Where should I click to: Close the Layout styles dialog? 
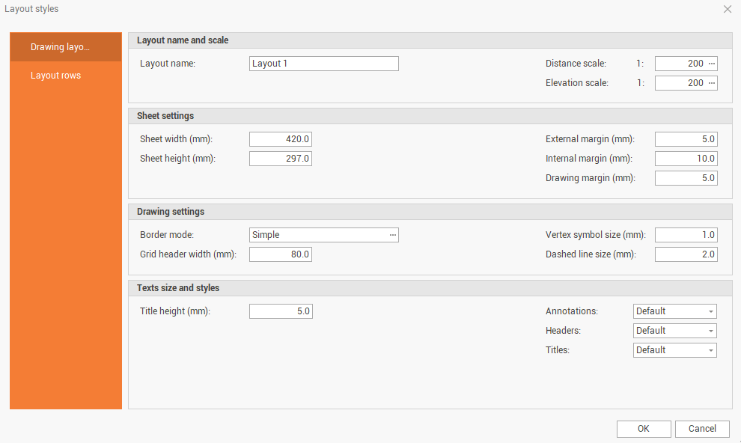click(728, 9)
